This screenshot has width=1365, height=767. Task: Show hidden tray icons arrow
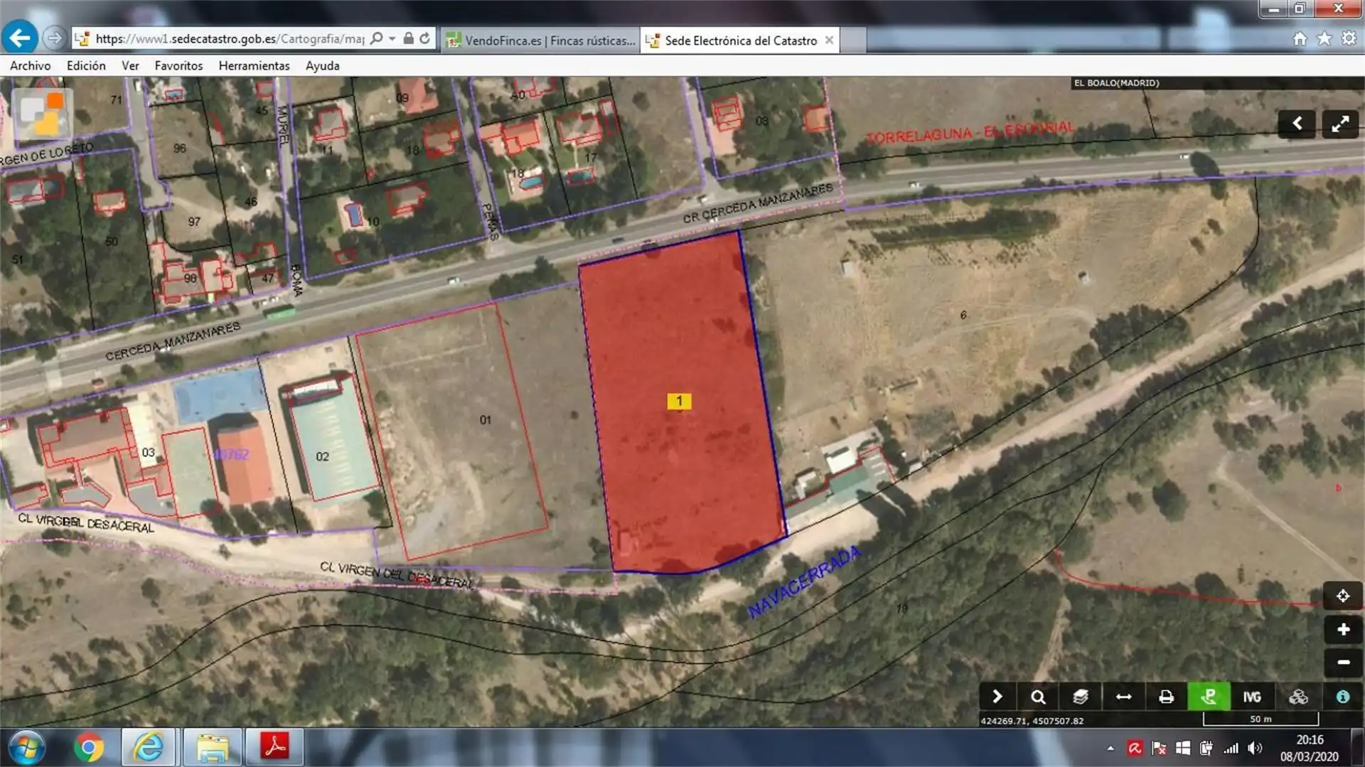(1110, 748)
